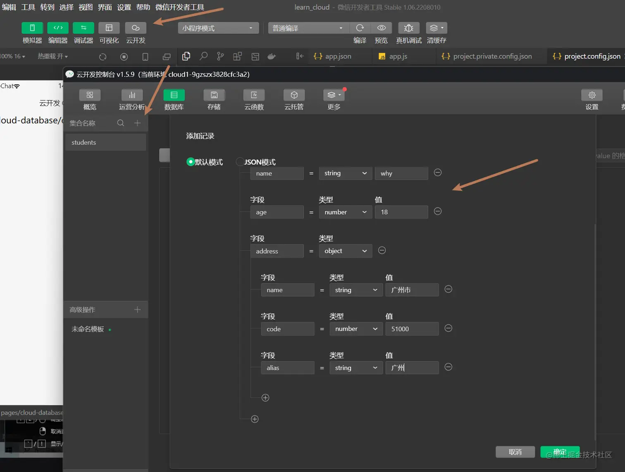This screenshot has width=625, height=472.
Task: Open the 概览 overview section
Action: click(90, 100)
